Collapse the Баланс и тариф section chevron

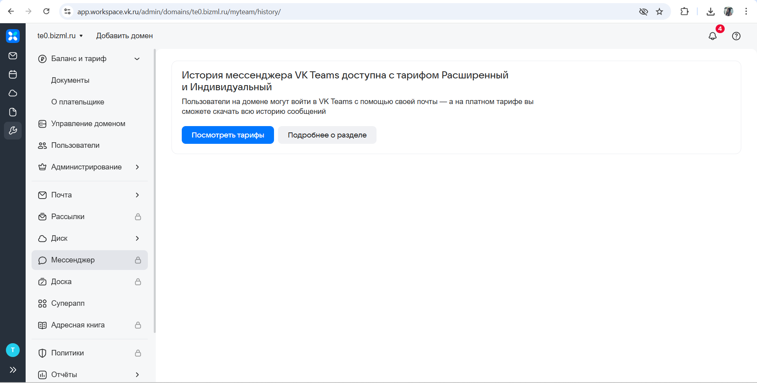(x=137, y=59)
